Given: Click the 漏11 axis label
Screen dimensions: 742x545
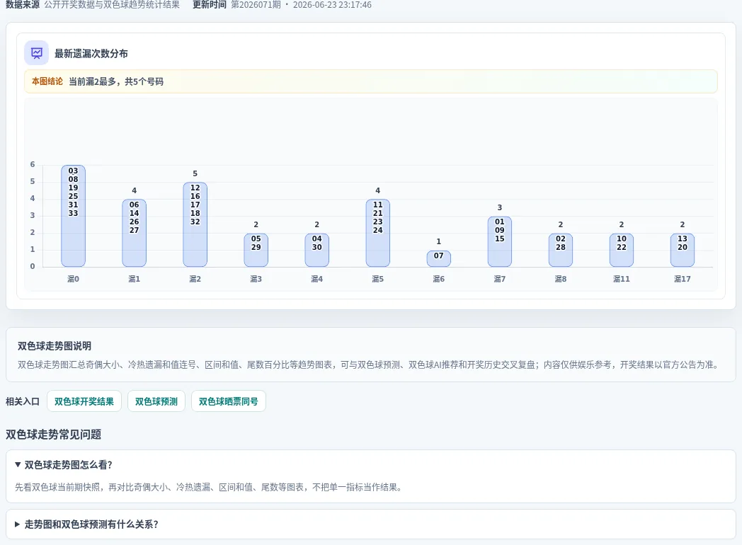Looking at the screenshot, I should (622, 279).
